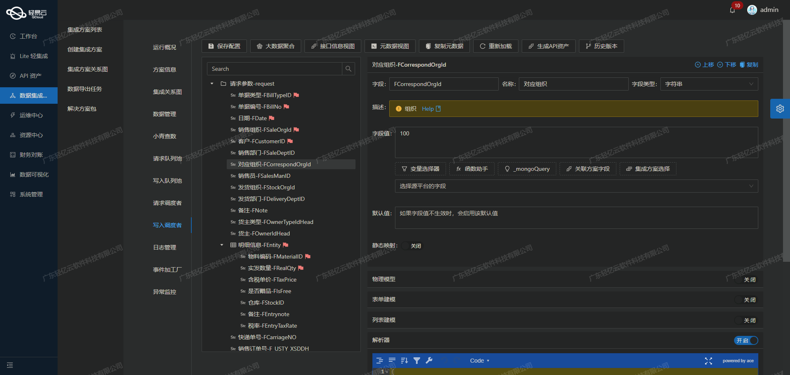790x375 pixels.
Task: Open 数据导出任务 menu item
Action: click(x=85, y=89)
